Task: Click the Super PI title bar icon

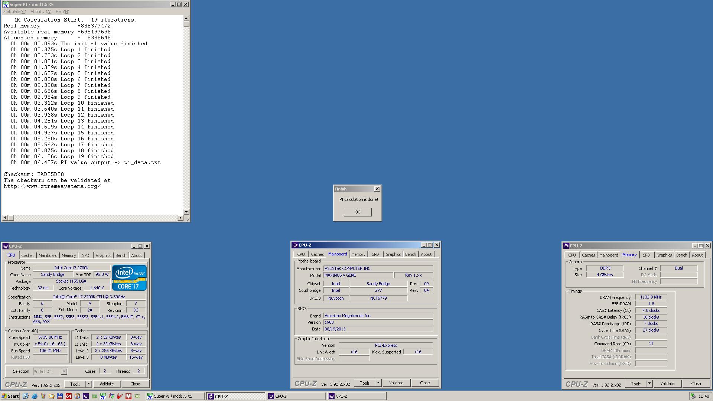Action: pos(5,4)
